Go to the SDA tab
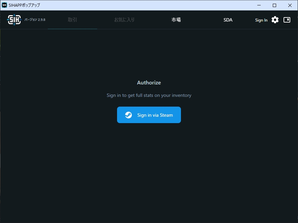The width and height of the screenshot is (298, 223). pyautogui.click(x=228, y=20)
